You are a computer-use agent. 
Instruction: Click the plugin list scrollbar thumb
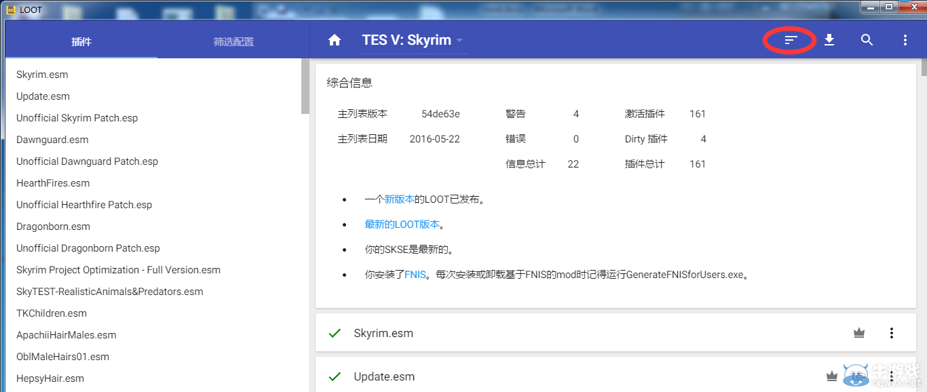[x=305, y=86]
